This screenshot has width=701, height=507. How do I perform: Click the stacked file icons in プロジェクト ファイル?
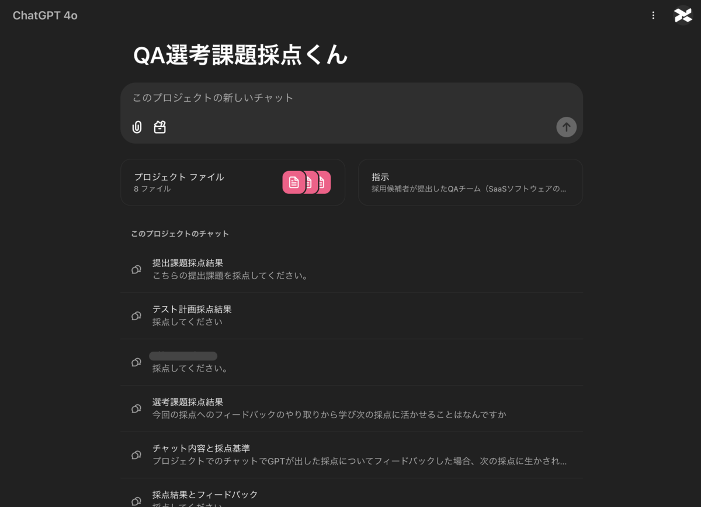306,182
